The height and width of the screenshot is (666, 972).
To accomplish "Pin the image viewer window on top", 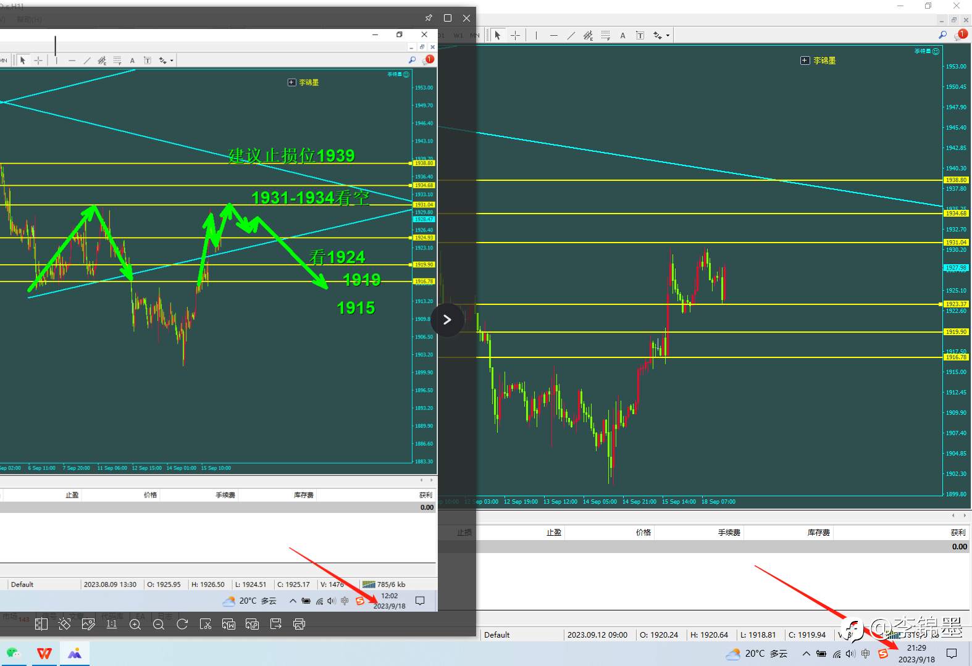I will [429, 18].
